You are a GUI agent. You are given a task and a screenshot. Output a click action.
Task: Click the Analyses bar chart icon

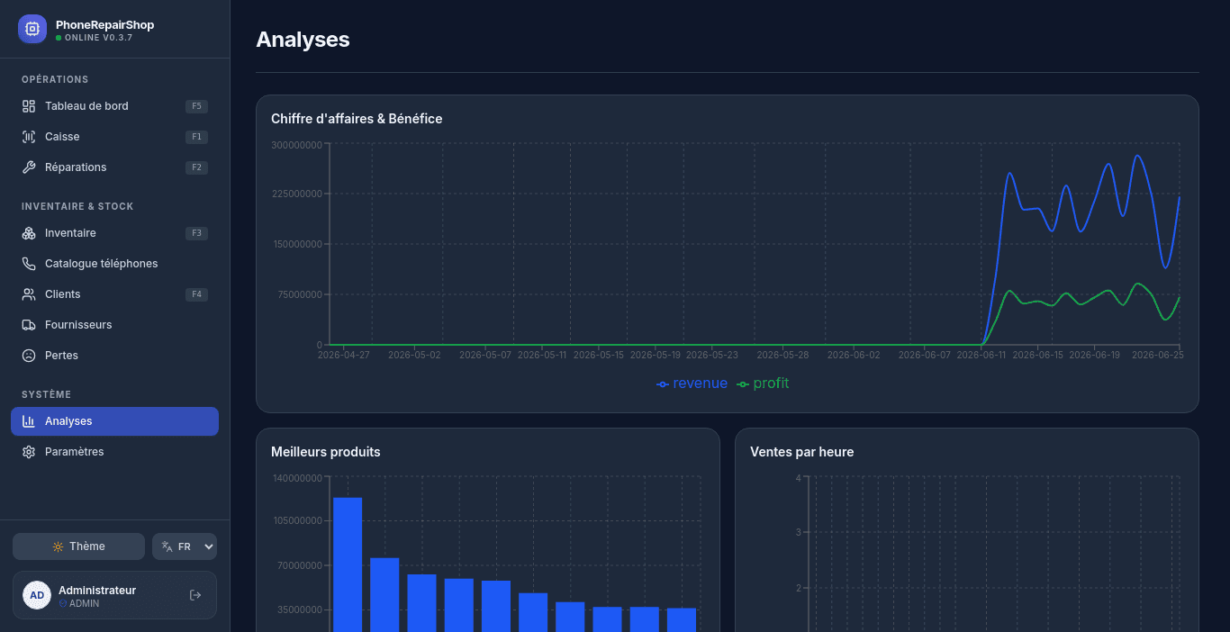coord(29,421)
